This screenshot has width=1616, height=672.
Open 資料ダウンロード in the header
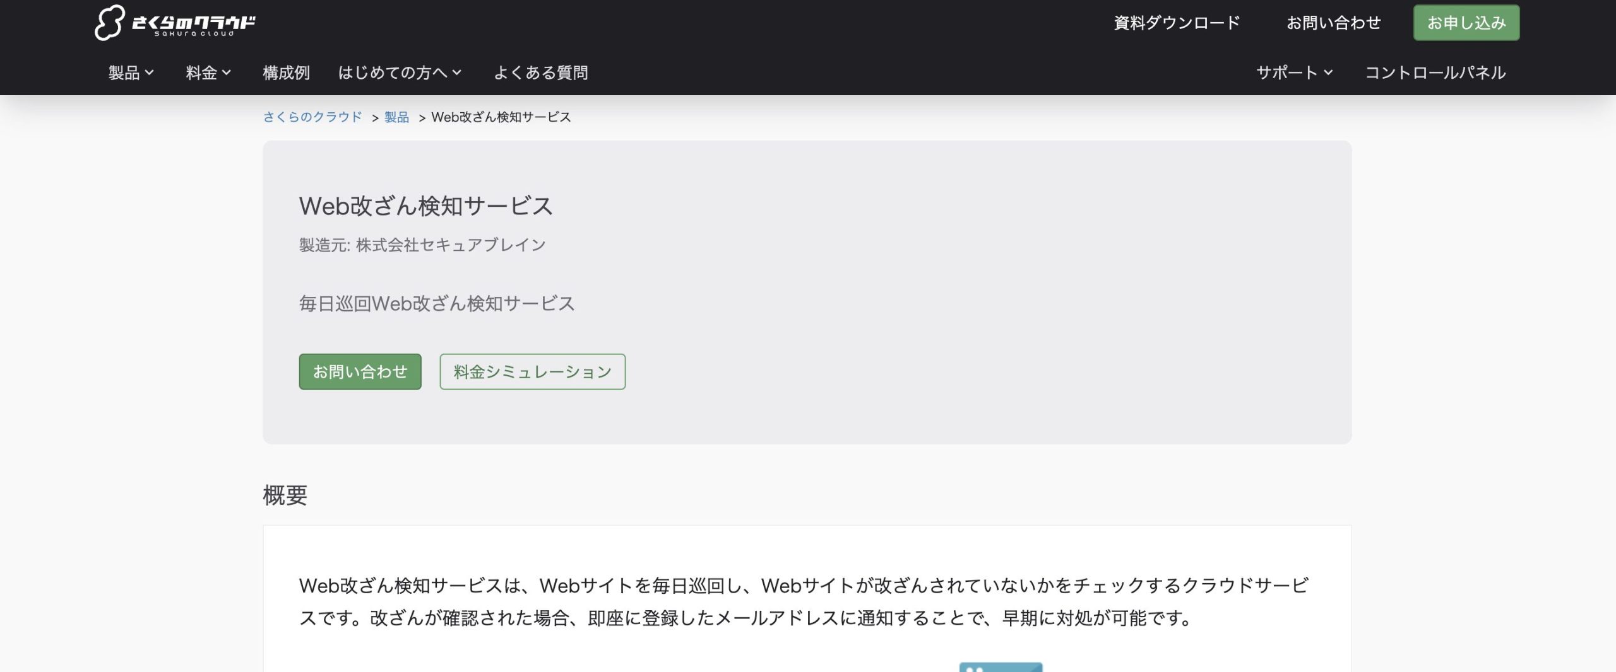(1177, 23)
